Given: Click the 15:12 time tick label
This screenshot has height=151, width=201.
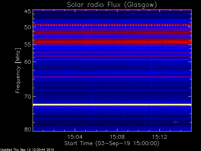Looking at the screenshot, I should point(160,137).
